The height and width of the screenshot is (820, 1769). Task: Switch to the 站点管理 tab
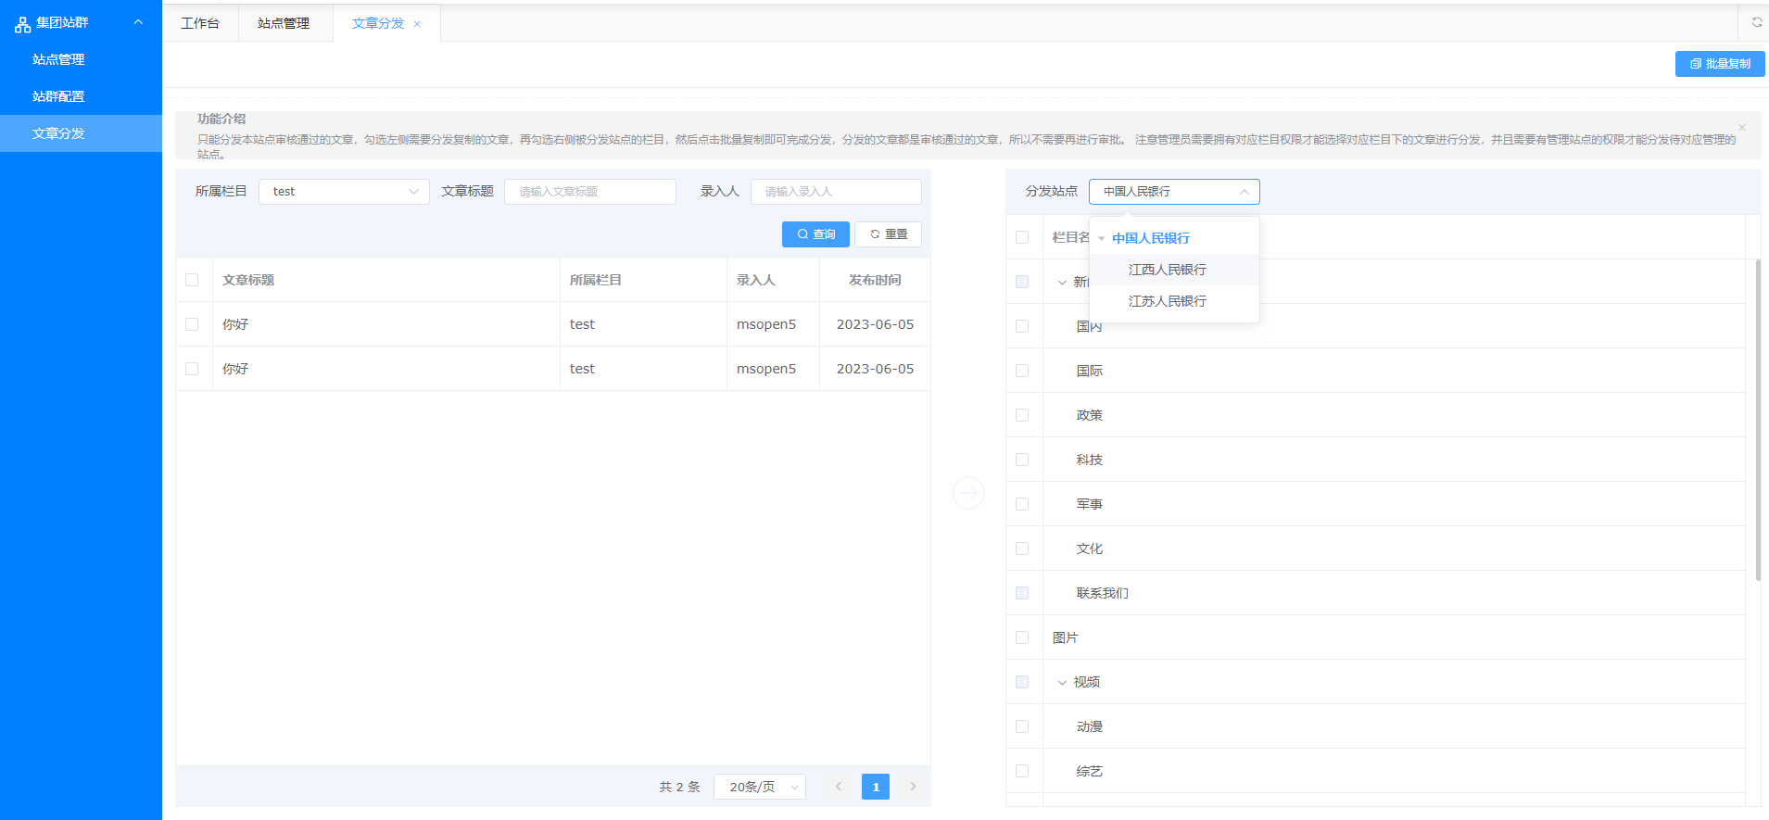(284, 23)
